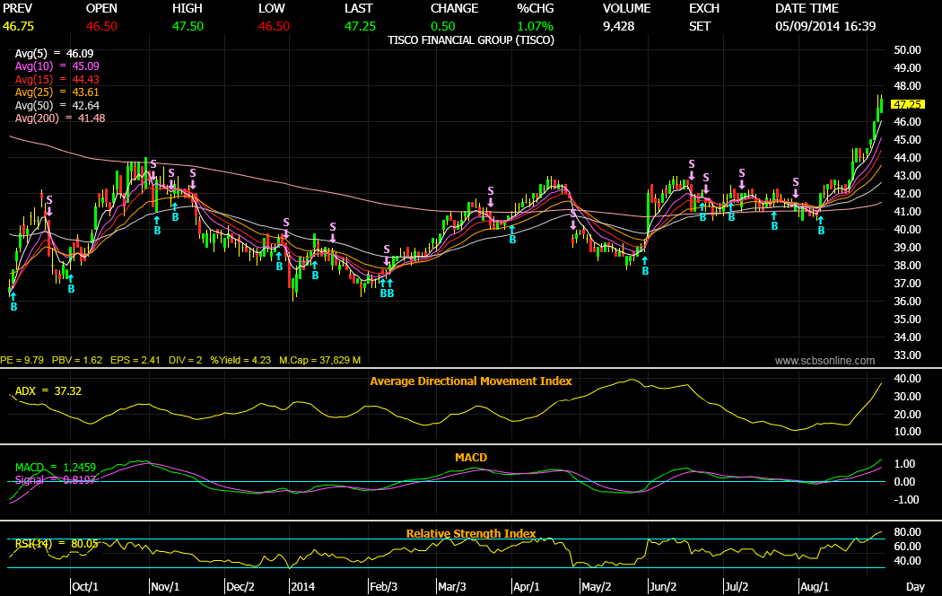The image size is (942, 596).
Task: Select the Nov/1 date axis label
Action: pyautogui.click(x=165, y=587)
